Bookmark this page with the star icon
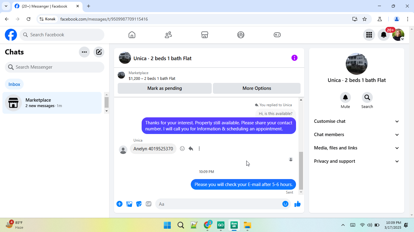Image resolution: width=414 pixels, height=232 pixels. click(365, 19)
